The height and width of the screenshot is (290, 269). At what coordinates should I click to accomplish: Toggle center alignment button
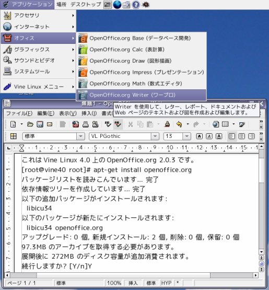242,136
